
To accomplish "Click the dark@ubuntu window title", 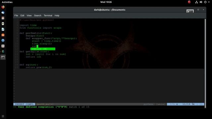I will pos(110,10).
